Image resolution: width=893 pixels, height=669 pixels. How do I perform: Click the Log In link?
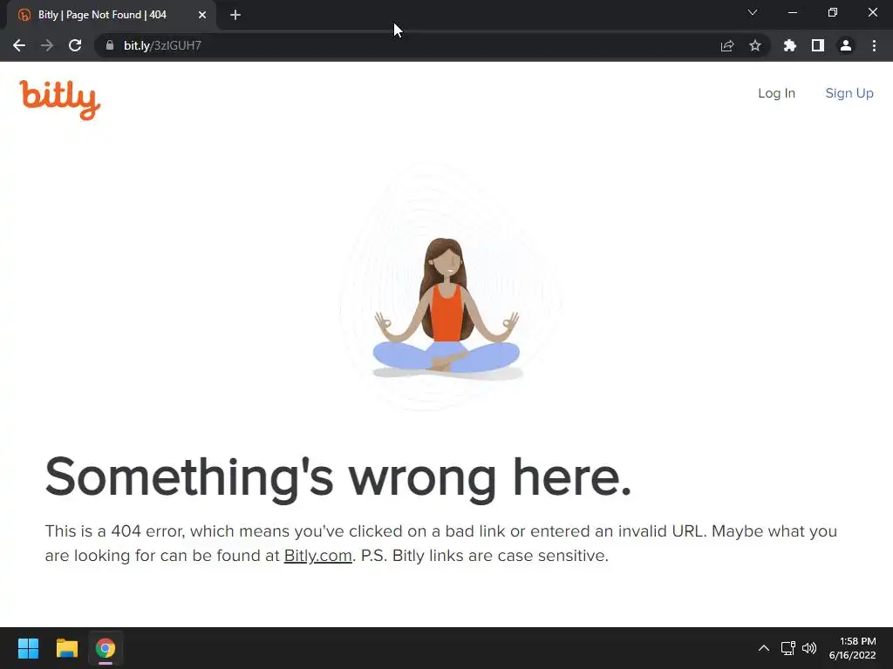point(776,93)
